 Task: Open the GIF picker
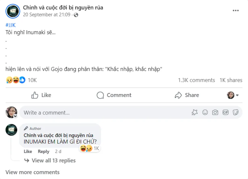point(225,112)
